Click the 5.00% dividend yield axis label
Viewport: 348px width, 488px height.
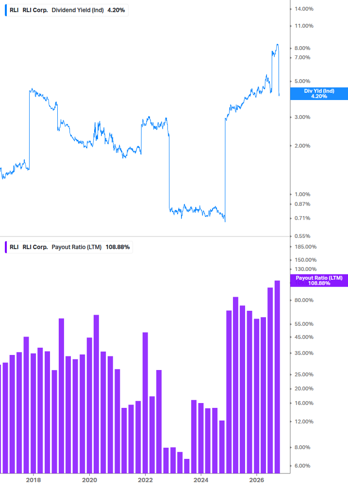click(x=302, y=81)
